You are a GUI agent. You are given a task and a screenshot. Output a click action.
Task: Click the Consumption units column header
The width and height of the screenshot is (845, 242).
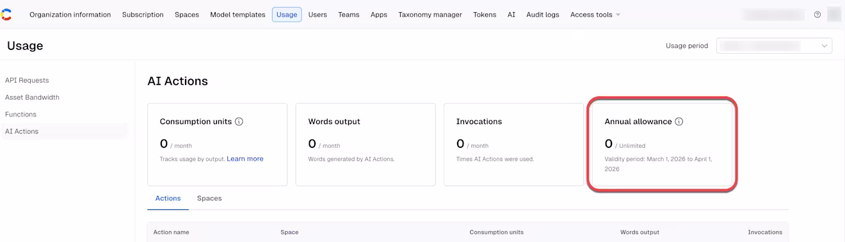click(x=496, y=232)
